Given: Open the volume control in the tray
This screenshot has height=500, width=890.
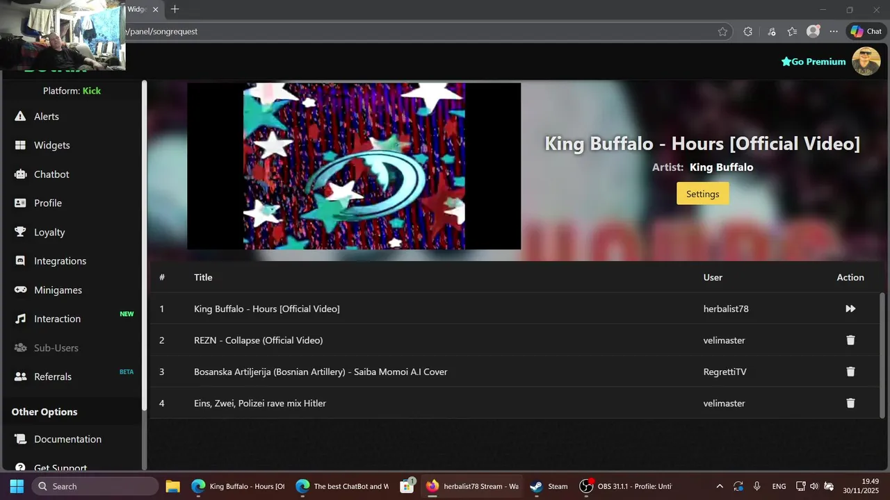Looking at the screenshot, I should 814,486.
